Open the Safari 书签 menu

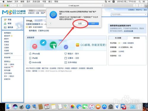coord(44,1)
